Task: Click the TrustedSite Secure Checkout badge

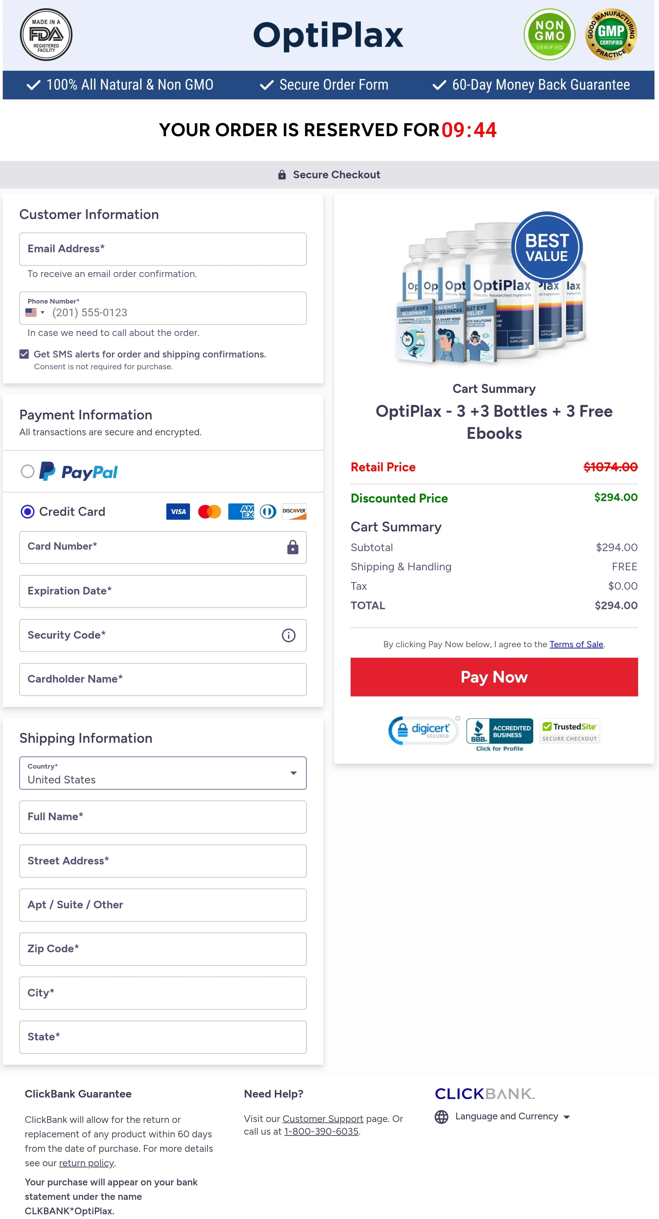Action: [569, 731]
